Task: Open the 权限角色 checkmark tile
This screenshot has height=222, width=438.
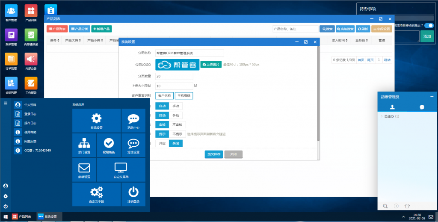Action: click(109, 145)
